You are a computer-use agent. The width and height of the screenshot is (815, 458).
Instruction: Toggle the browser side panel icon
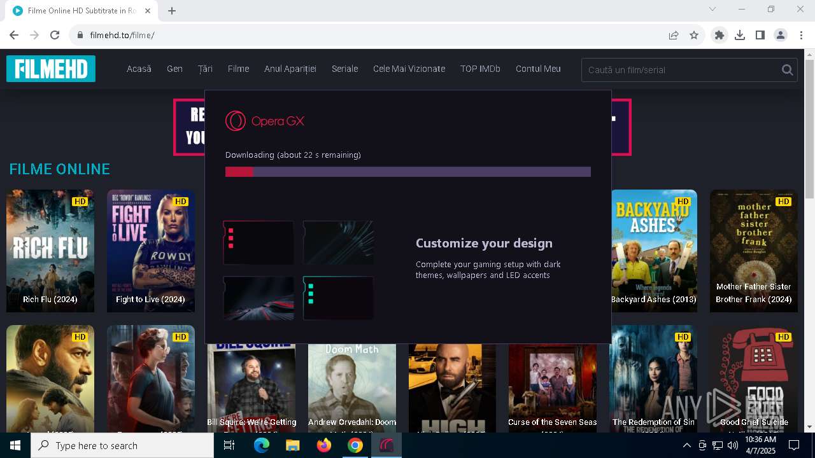pyautogui.click(x=760, y=35)
